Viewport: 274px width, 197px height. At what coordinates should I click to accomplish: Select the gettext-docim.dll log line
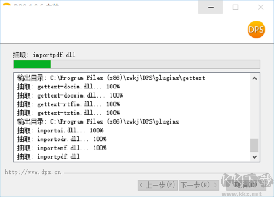pos(68,87)
